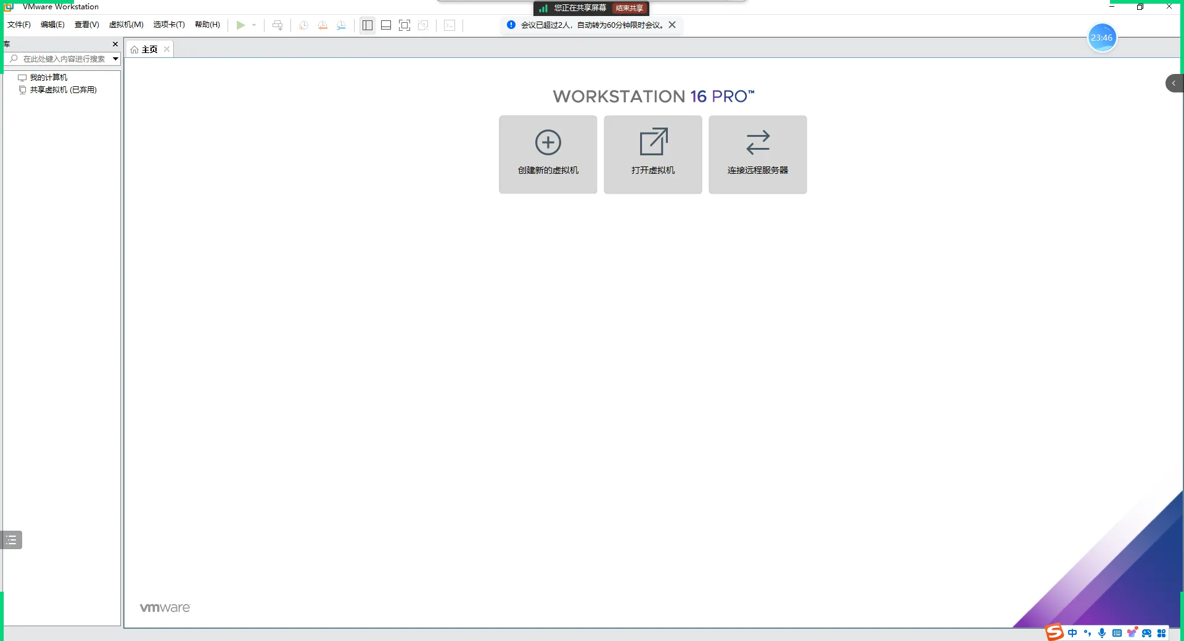Minimize the VMware Workstation window
1184x641 pixels.
(1112, 7)
